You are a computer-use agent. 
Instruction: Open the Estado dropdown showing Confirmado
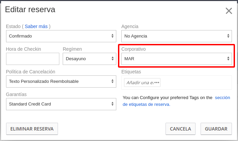(x=61, y=36)
